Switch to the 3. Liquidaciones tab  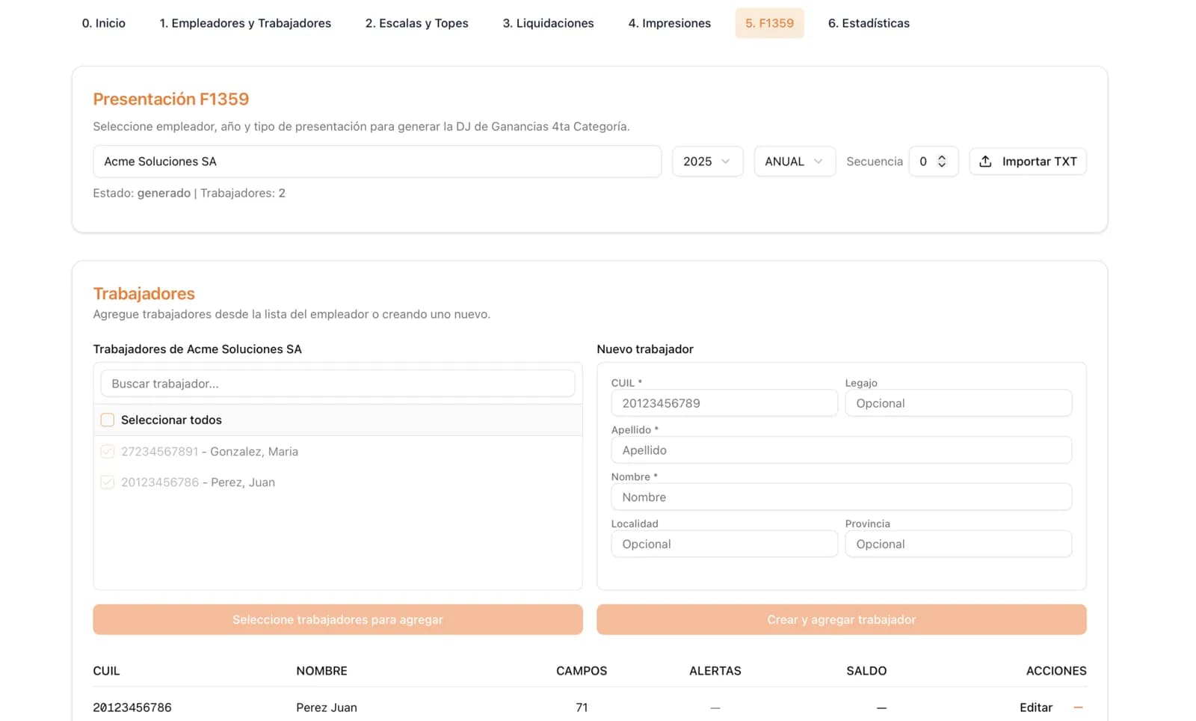pyautogui.click(x=548, y=23)
